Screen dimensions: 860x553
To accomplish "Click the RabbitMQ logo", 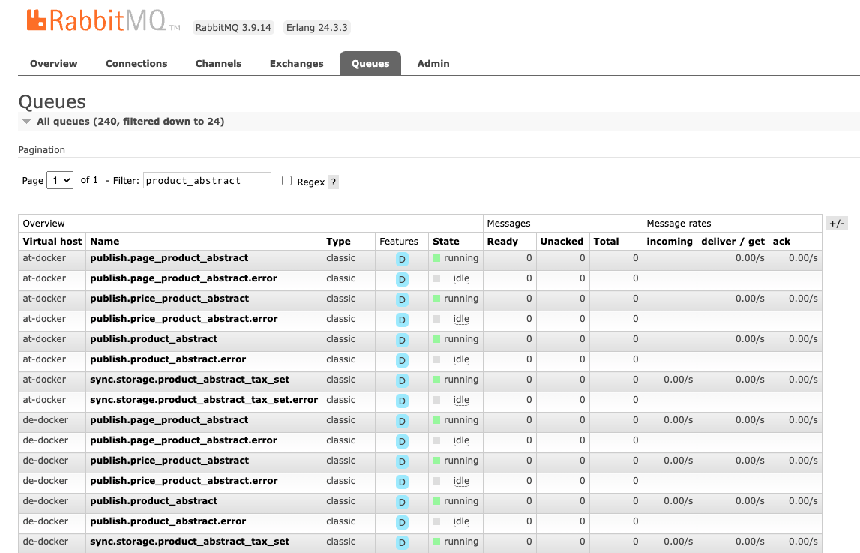I will click(x=103, y=21).
